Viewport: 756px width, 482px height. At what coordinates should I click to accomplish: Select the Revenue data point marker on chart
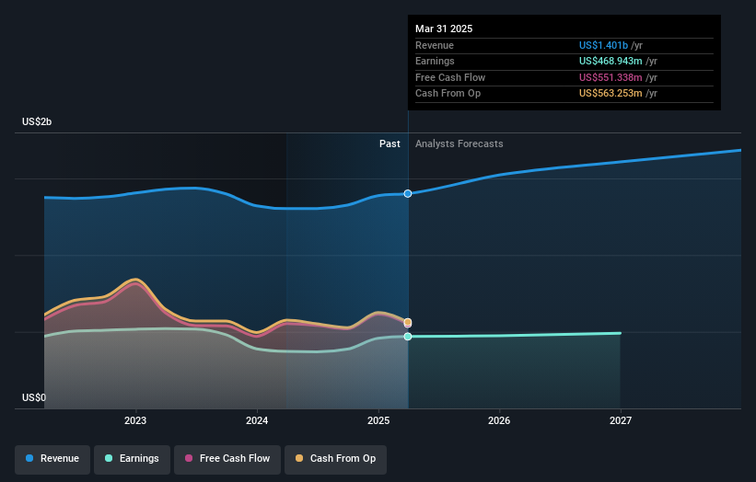[x=408, y=193]
